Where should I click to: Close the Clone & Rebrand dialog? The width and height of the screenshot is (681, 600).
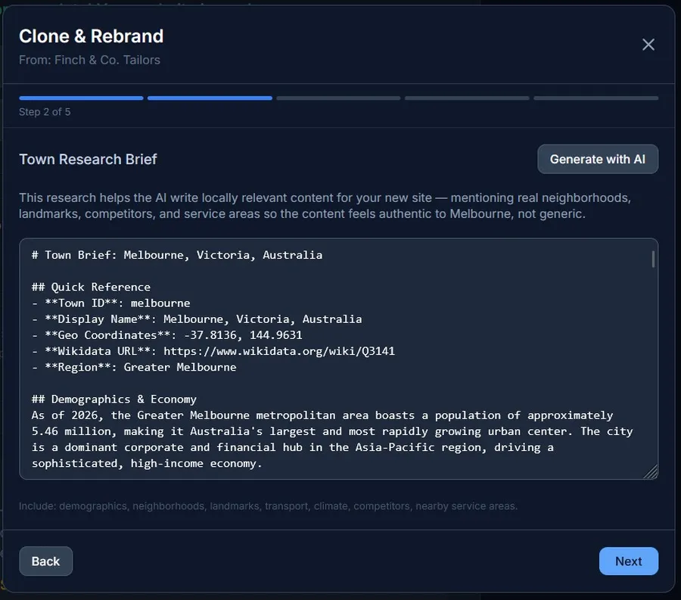(x=648, y=45)
